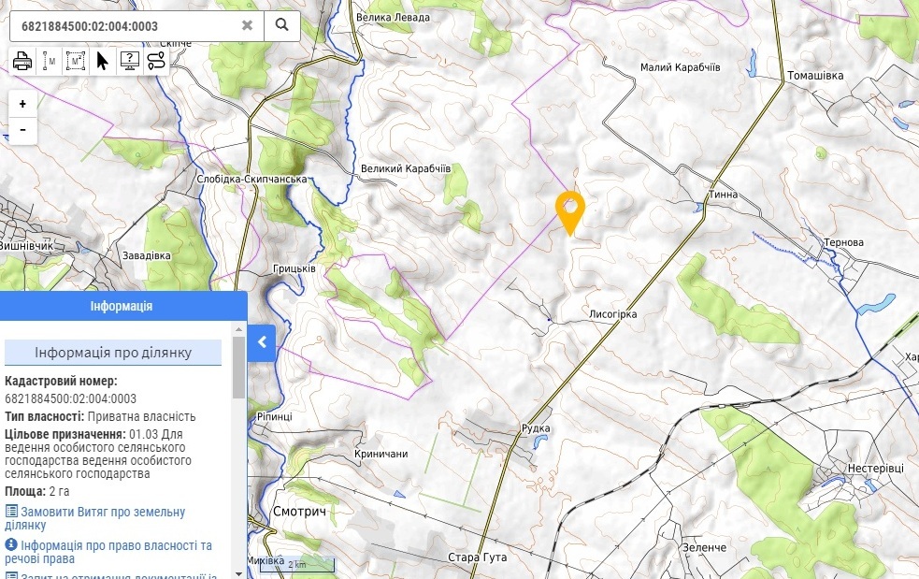Click the print map icon

(22, 61)
